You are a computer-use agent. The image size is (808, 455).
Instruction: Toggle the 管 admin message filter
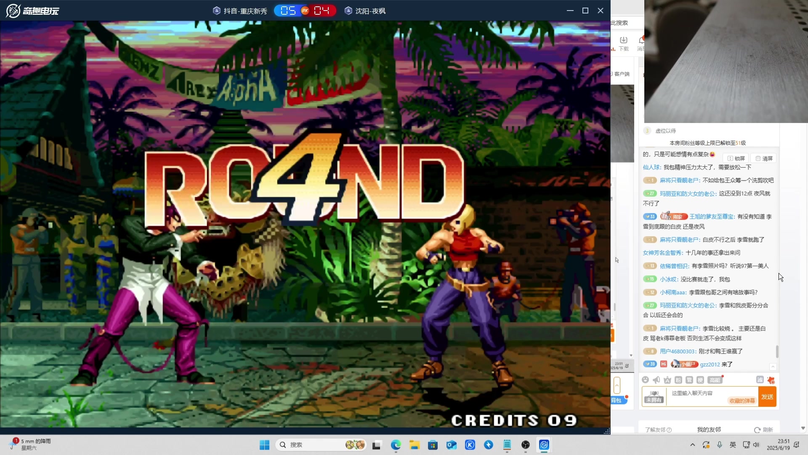pyautogui.click(x=689, y=380)
